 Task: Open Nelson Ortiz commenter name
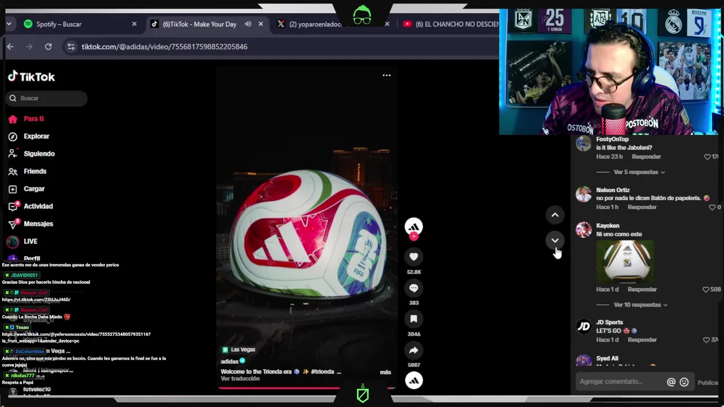coord(613,190)
